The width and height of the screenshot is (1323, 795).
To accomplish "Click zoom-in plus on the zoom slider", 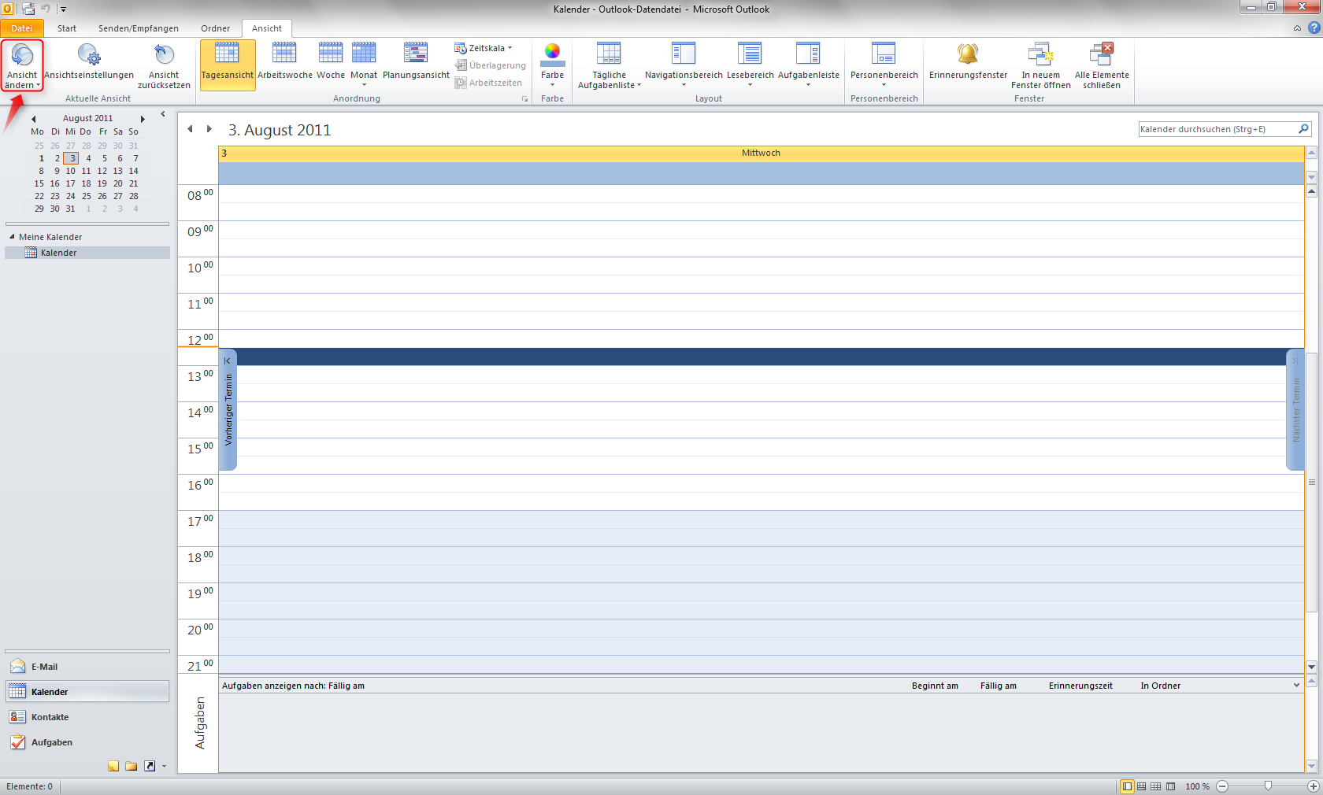I will click(1313, 786).
